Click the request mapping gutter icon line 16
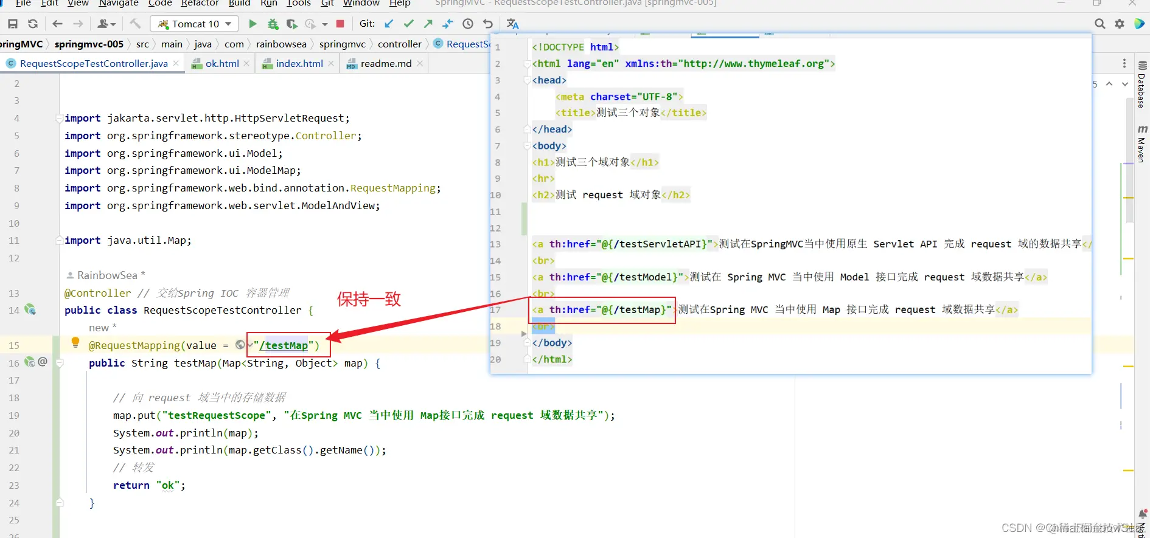Screen dimensions: 1150x538 coord(29,362)
